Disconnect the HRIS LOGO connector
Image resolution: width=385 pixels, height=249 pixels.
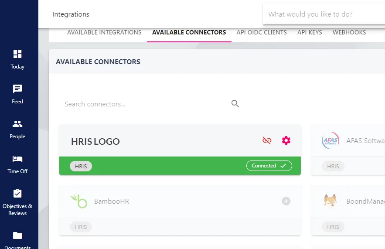(x=267, y=140)
